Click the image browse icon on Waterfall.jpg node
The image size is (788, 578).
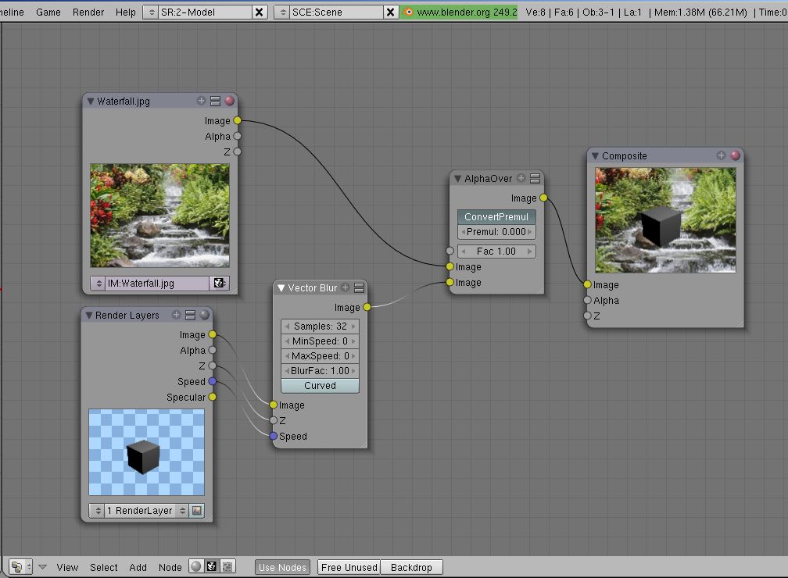(220, 283)
